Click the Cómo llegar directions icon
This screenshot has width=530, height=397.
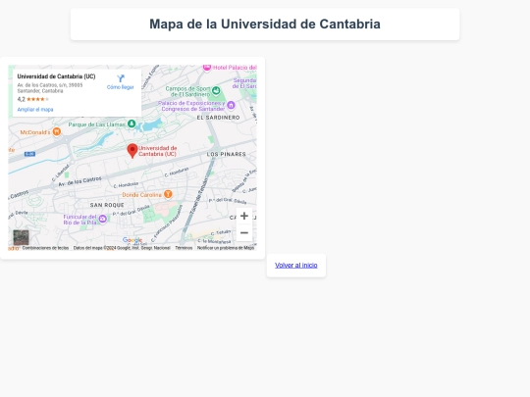click(121, 79)
